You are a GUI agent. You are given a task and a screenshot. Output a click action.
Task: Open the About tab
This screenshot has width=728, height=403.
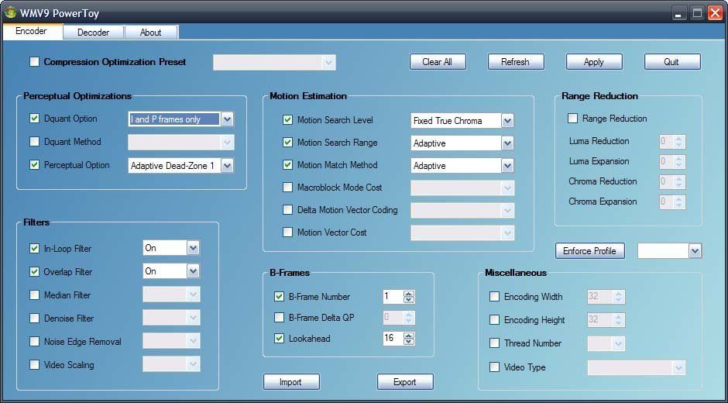(151, 33)
